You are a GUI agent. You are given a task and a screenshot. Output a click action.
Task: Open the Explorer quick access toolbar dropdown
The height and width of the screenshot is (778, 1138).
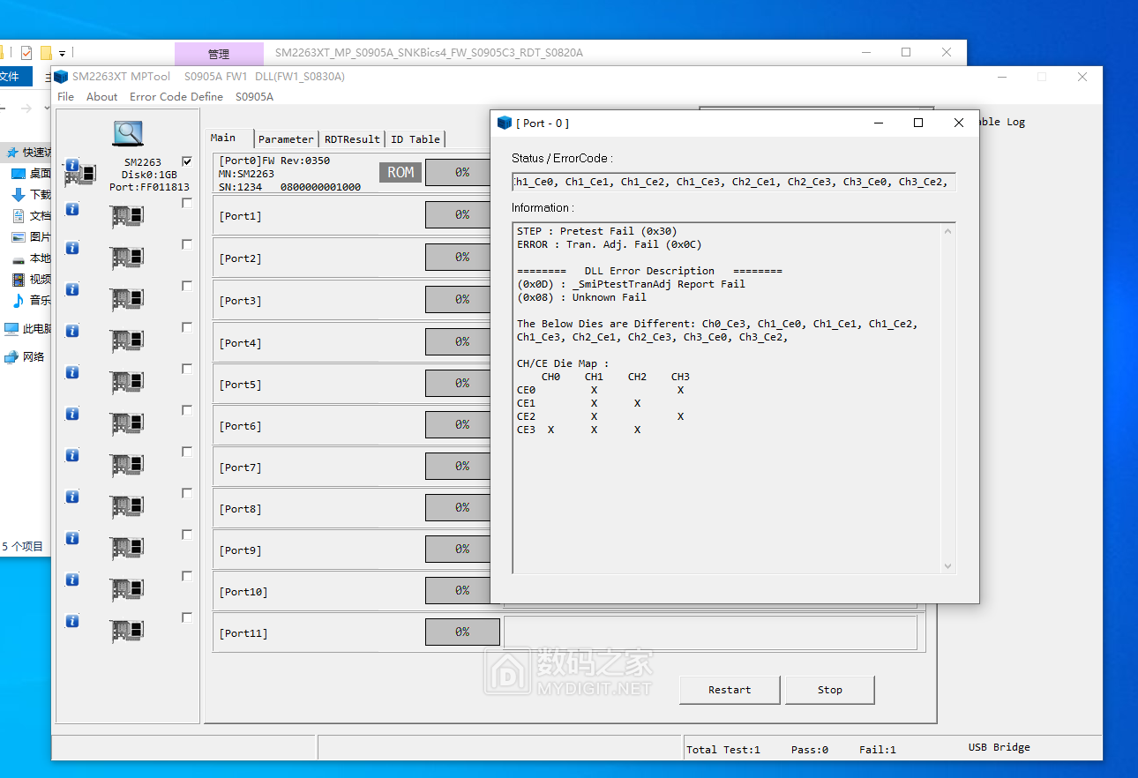click(x=63, y=53)
